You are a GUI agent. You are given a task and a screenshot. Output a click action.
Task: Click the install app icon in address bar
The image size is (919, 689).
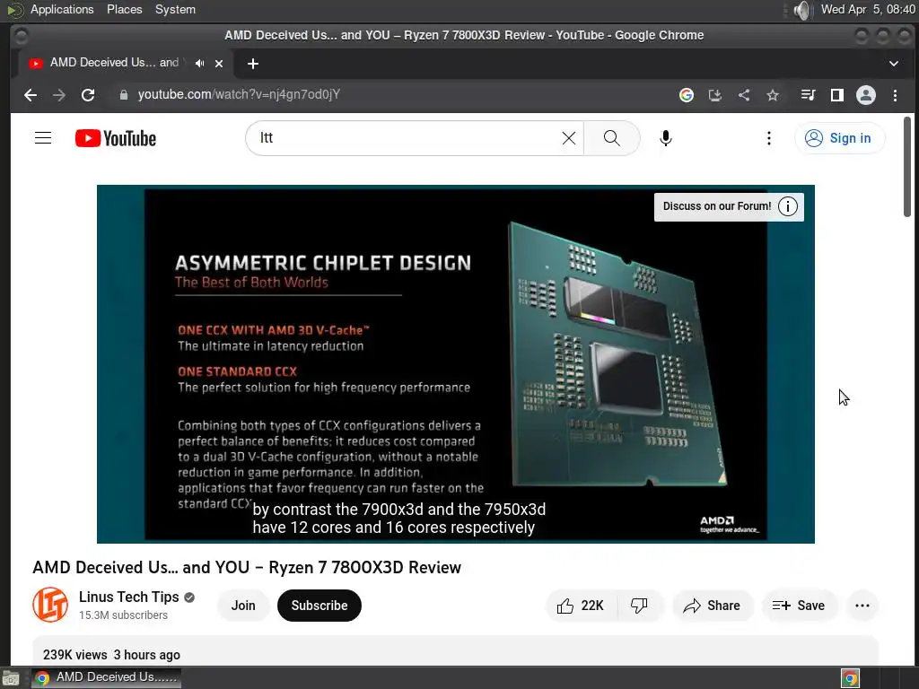tap(715, 95)
